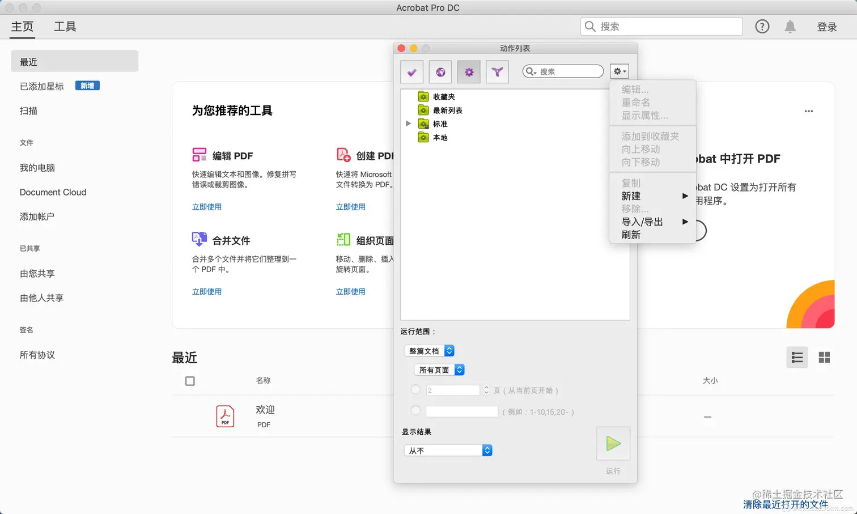Select the checkmark preflight profiles icon
Viewport: 857px width, 514px height.
point(411,72)
